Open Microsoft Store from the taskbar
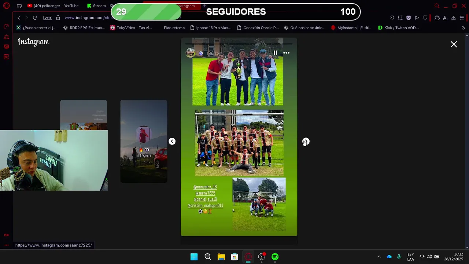Screen dimensions: 469x264 click(x=235, y=257)
